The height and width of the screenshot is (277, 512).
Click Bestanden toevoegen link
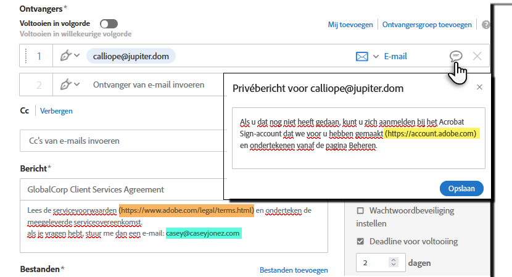(294, 270)
